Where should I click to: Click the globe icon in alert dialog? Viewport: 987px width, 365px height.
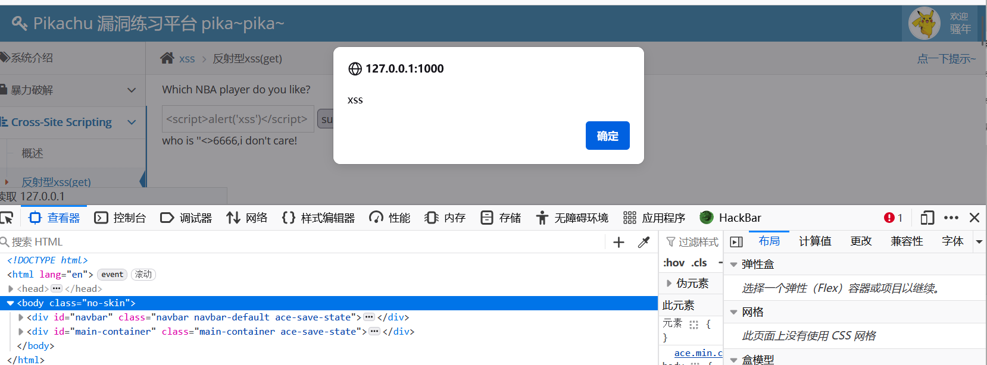coord(355,69)
